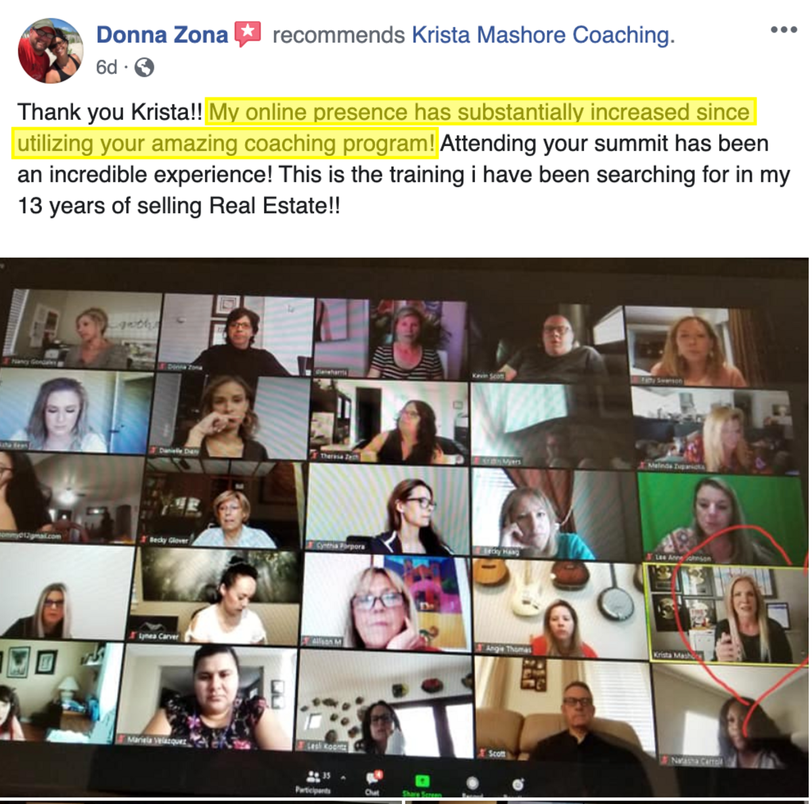Open Donna Zona's profile picture

(50, 51)
